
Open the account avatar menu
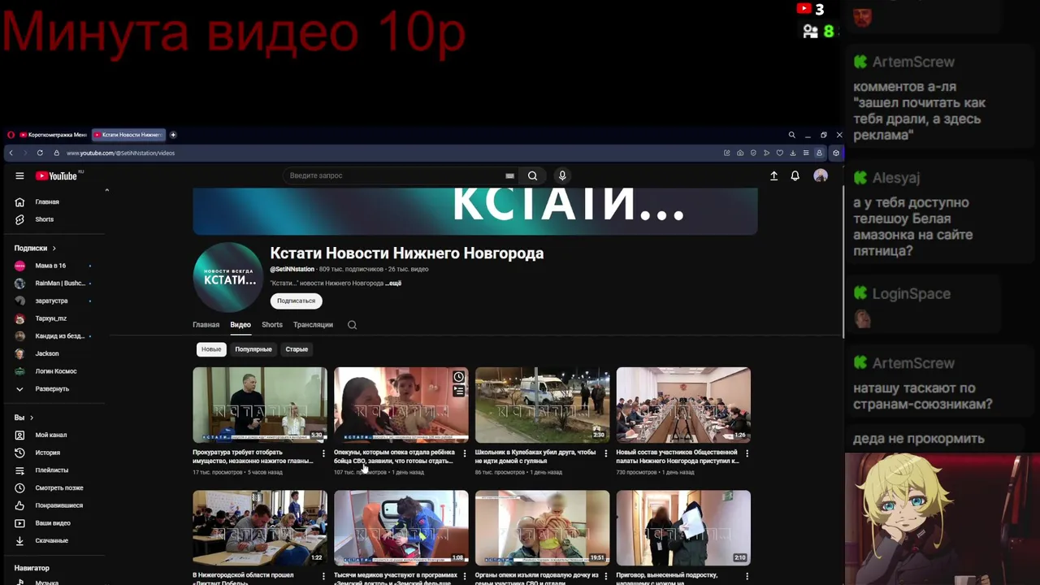(821, 175)
